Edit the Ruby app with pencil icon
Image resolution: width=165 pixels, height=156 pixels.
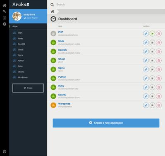coord(146,87)
